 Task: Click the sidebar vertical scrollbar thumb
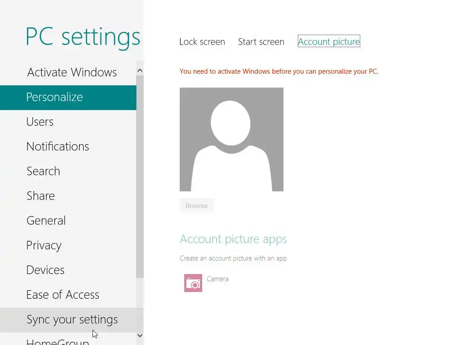click(x=140, y=177)
